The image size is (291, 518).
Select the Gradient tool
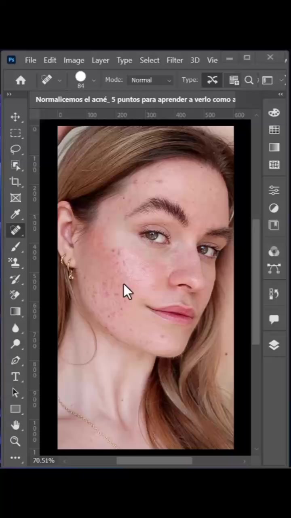[15, 311]
